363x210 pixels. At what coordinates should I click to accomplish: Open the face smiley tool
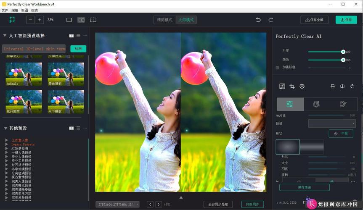point(302,86)
